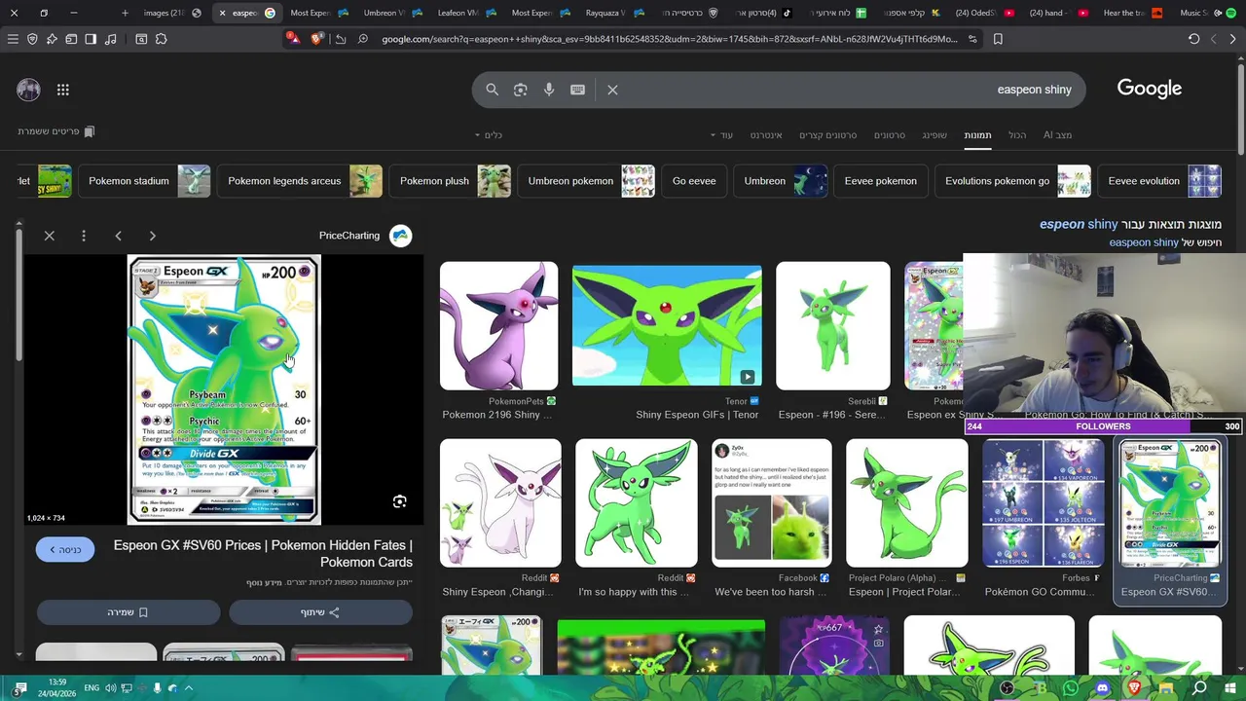
Task: Open WhatsApp from the taskbar
Action: point(1071,688)
